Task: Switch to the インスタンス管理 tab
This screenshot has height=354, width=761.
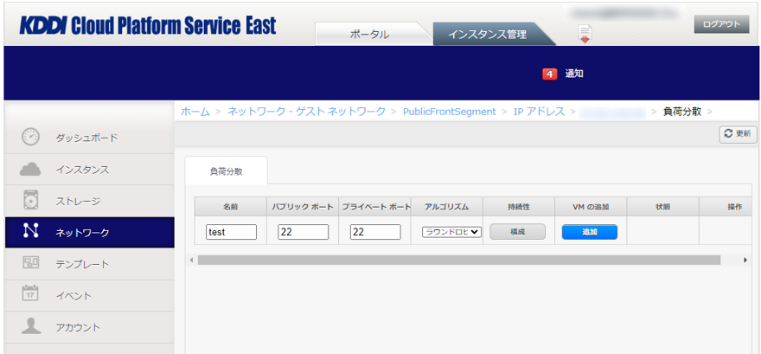Action: pyautogui.click(x=486, y=35)
